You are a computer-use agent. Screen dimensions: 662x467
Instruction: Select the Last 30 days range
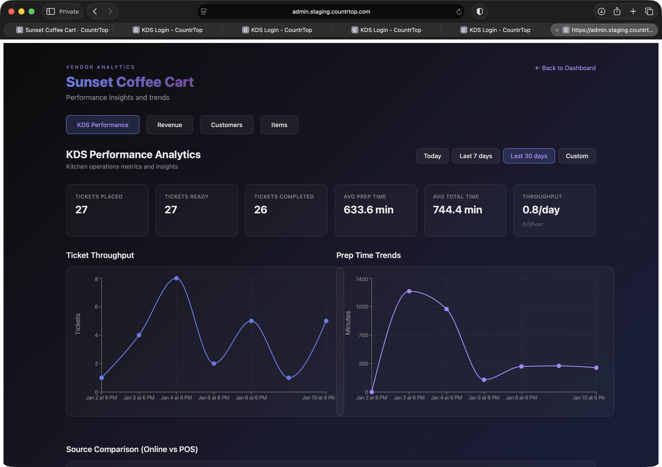pyautogui.click(x=529, y=156)
